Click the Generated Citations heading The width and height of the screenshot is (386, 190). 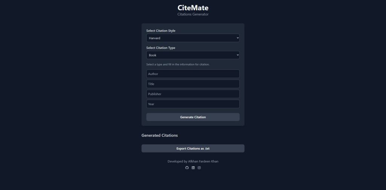pos(159,135)
